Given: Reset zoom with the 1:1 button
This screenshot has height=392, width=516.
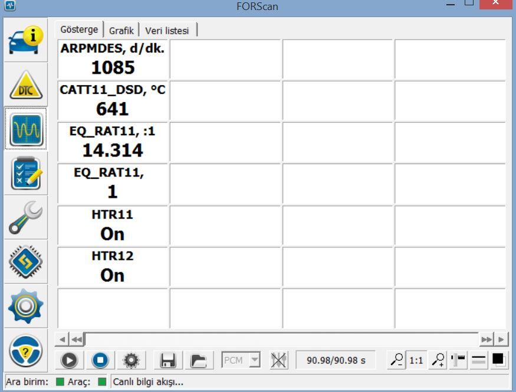Looking at the screenshot, I should click(x=416, y=360).
